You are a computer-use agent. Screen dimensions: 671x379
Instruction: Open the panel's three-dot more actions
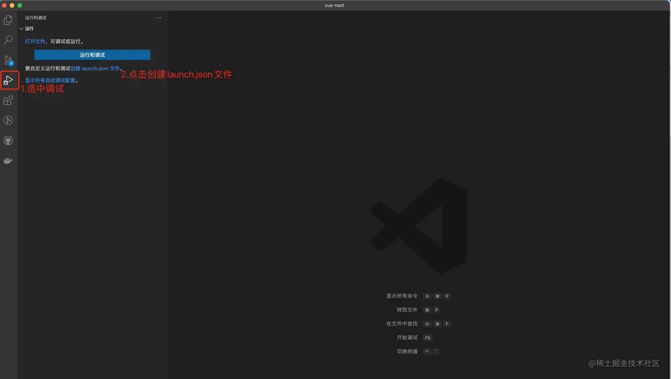158,18
